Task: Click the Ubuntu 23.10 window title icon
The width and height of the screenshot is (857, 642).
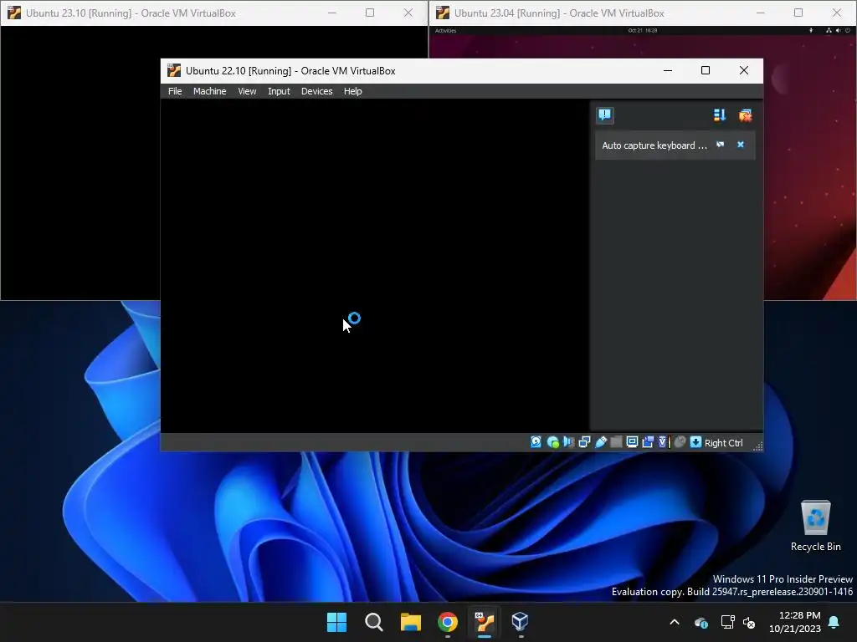Action: click(x=14, y=13)
